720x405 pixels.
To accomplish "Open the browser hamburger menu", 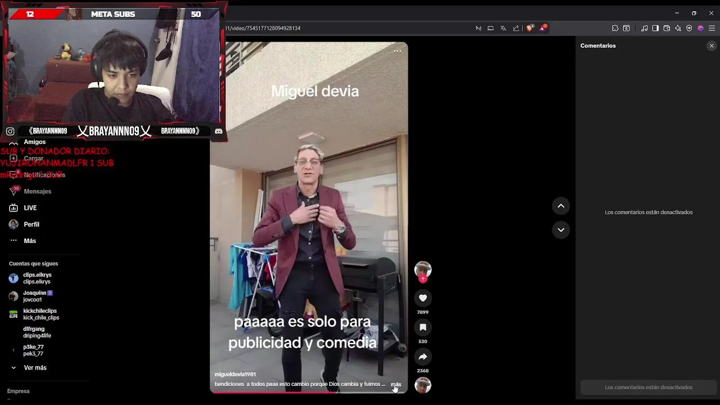I will 712,28.
